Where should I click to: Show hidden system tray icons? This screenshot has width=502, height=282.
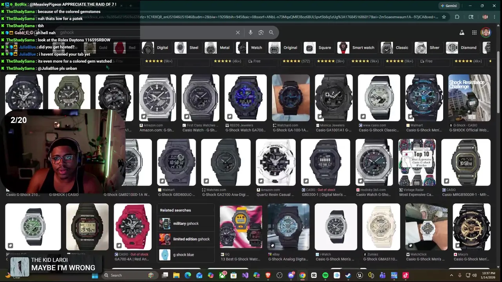tap(451, 275)
